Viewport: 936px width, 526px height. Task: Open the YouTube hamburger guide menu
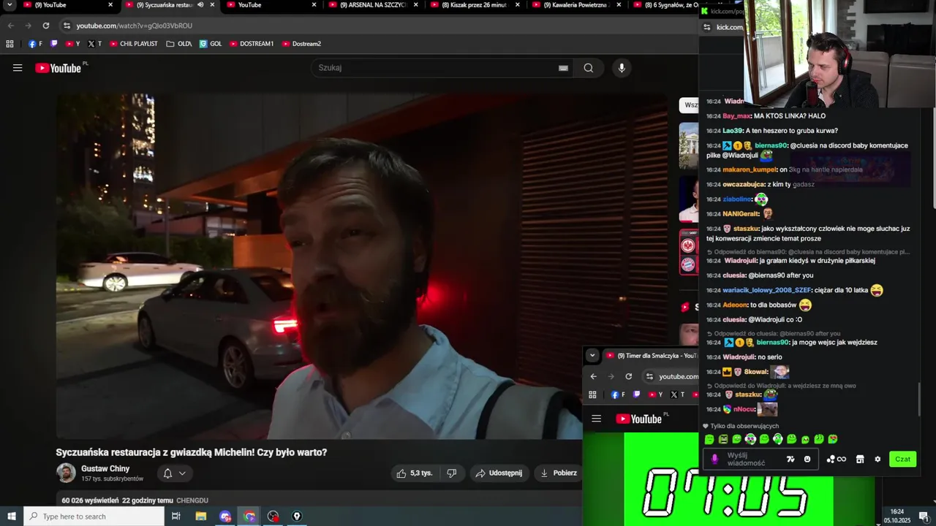[18, 68]
